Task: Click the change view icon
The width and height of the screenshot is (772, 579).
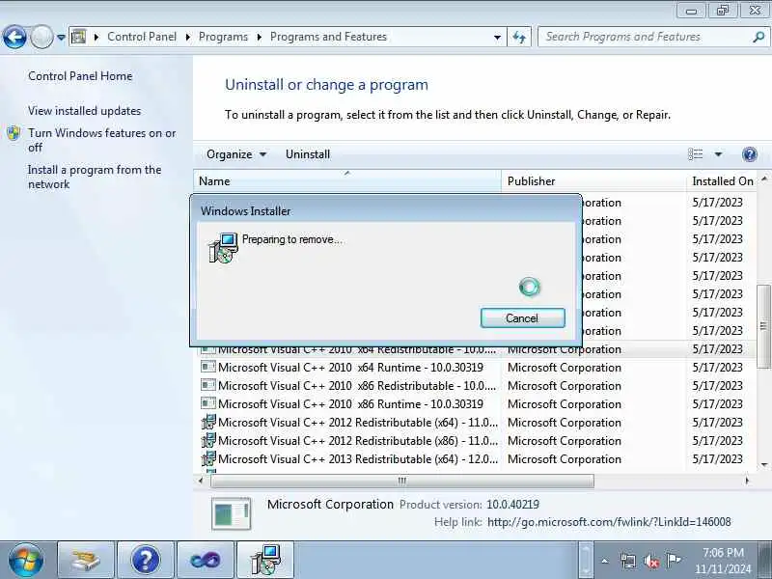Action: click(x=695, y=154)
